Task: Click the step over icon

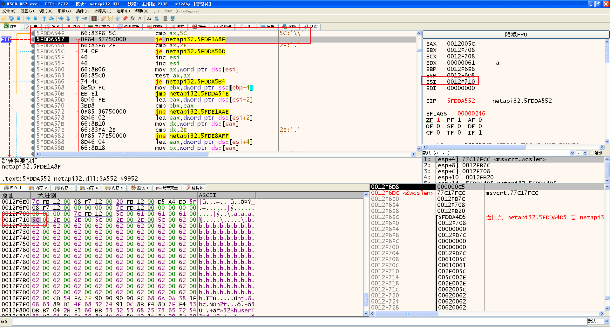Action: click(x=51, y=18)
